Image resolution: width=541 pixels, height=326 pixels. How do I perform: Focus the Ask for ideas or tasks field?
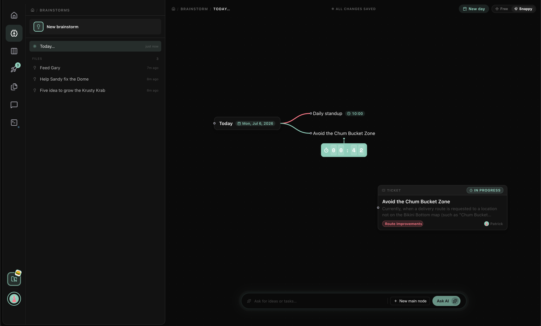pyautogui.click(x=316, y=301)
